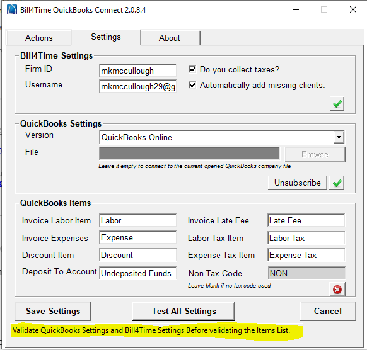This screenshot has height=350, width=367.
Task: Click the Expense Tax Item field
Action: (x=306, y=255)
